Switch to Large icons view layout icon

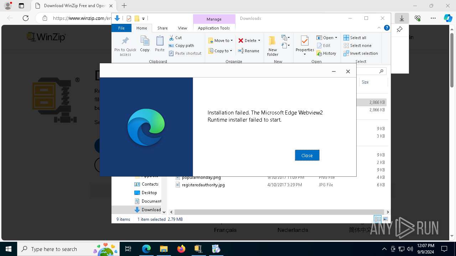point(385,219)
